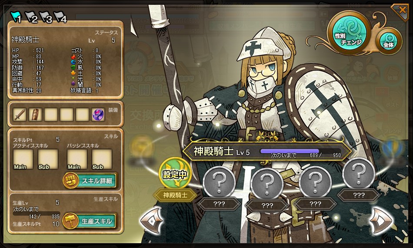This screenshot has height=248, width=413.
Task: Close the status window with X
Action: point(401,11)
